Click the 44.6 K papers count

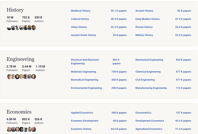(x=119, y=129)
